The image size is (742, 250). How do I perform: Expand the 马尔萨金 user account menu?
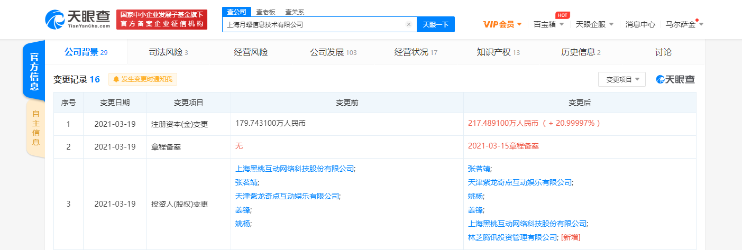pos(684,24)
